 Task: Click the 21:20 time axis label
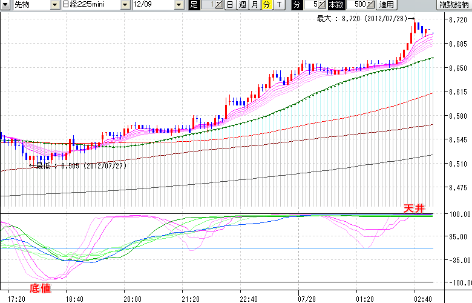coord(191,299)
